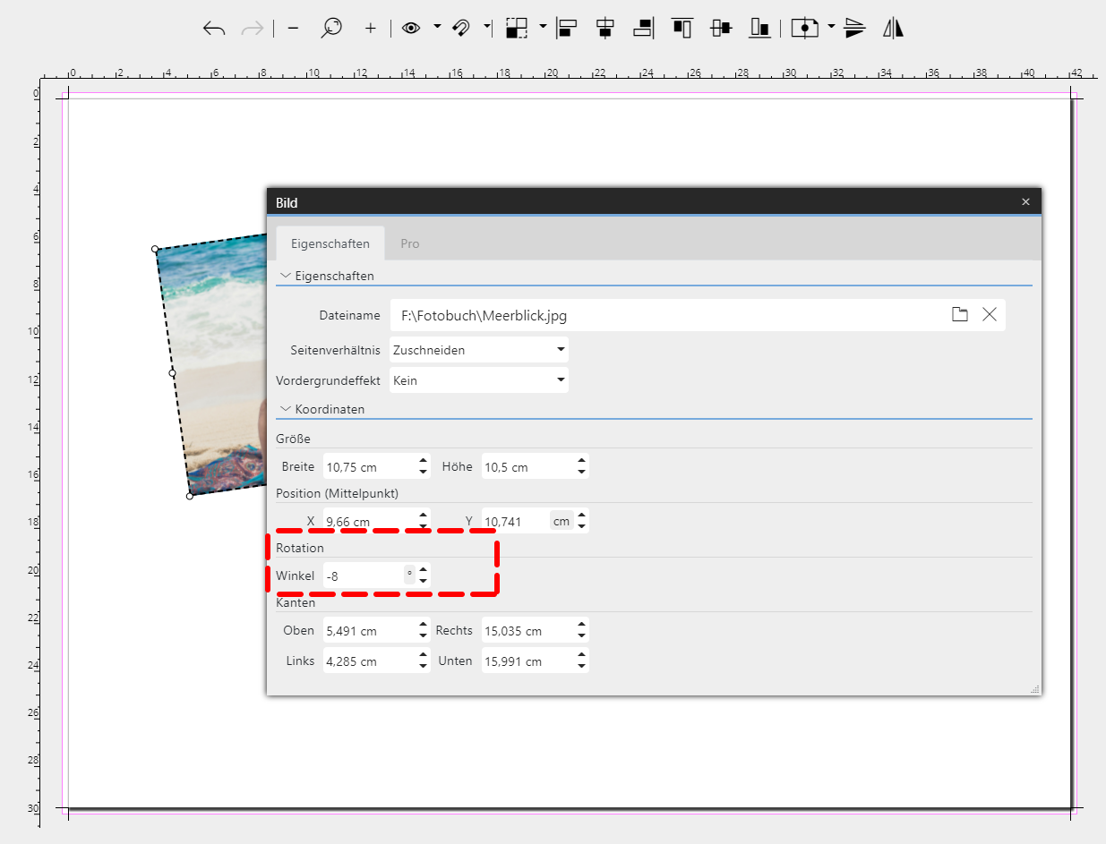Screen dimensions: 1106x844
Task: Clear the file name with X button
Action: (990, 314)
